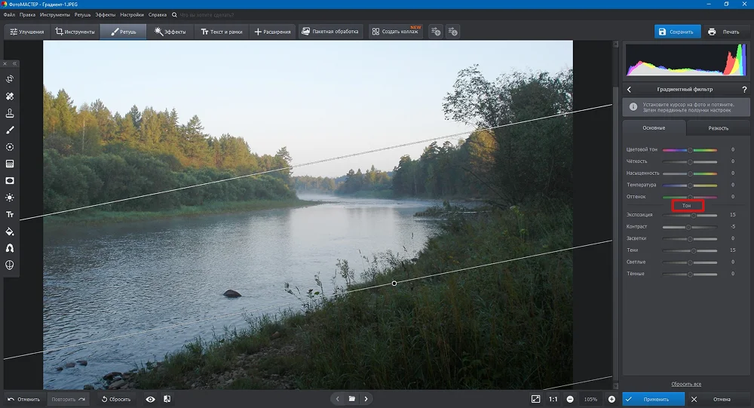754x408 pixels.
Task: Select the clone stamp tool
Action: pyautogui.click(x=10, y=113)
